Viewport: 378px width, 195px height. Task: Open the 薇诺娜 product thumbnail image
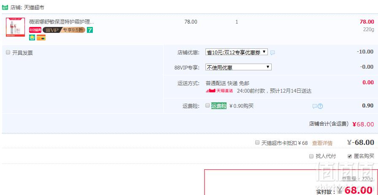pos(16,27)
